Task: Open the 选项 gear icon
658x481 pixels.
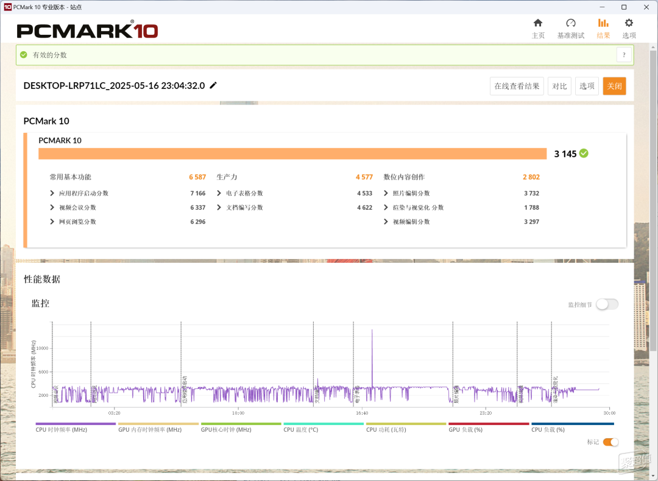Action: click(629, 23)
